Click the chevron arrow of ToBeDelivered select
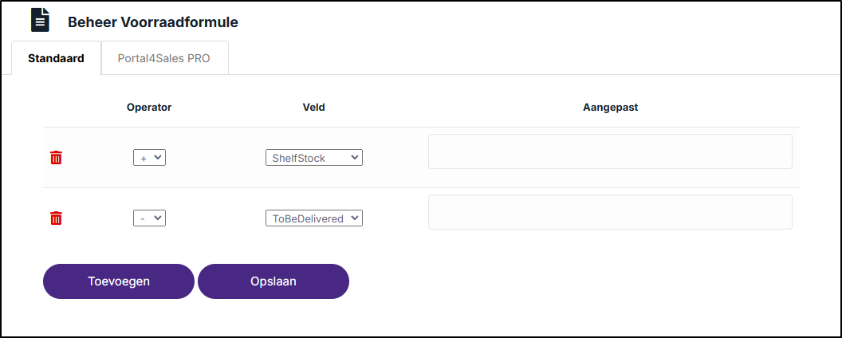Viewport: 842px width, 338px height. 354,218
